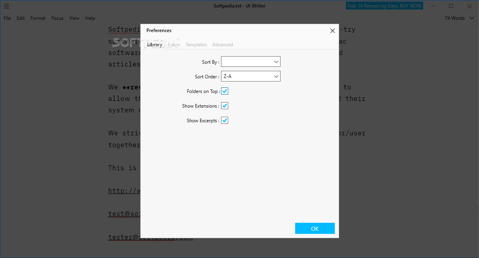Click the Show Extensions label

pyautogui.click(x=200, y=106)
